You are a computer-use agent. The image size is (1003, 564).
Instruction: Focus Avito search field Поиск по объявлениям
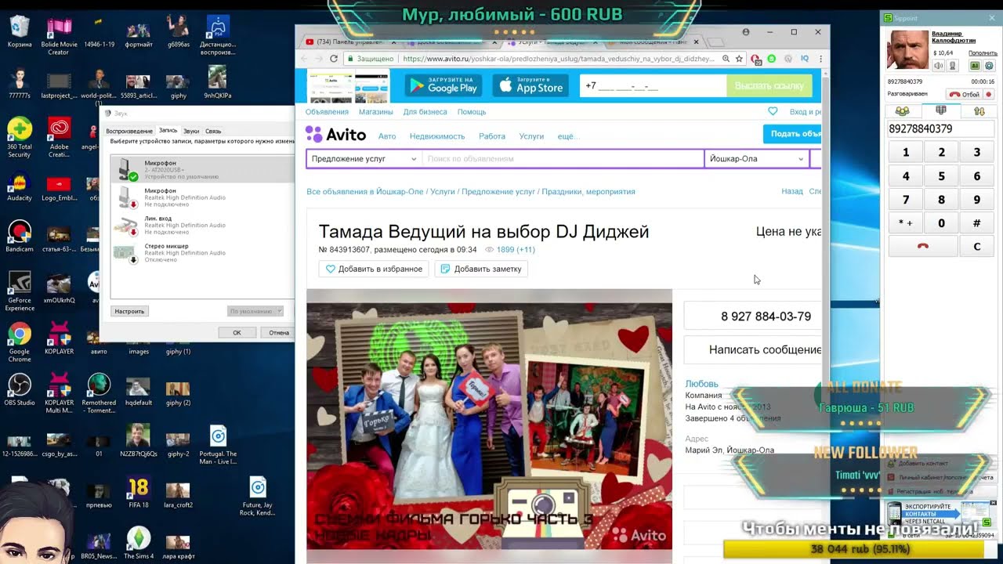click(563, 158)
